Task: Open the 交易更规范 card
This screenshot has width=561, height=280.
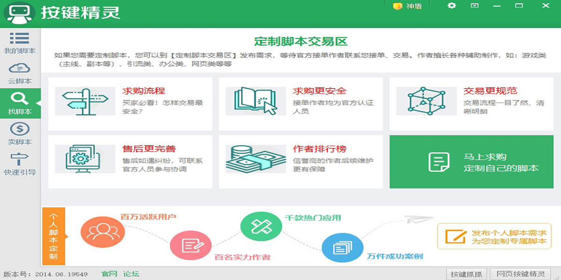Action: pos(471,104)
